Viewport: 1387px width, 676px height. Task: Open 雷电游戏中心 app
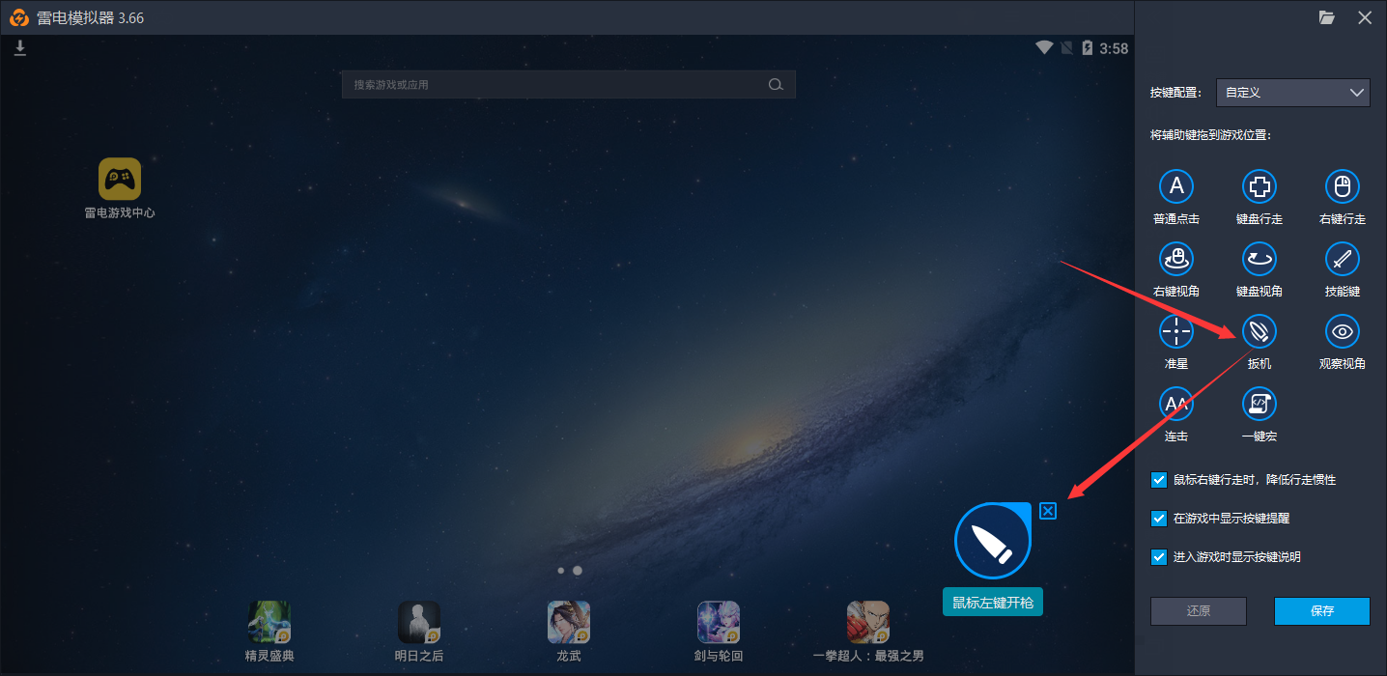pos(120,180)
